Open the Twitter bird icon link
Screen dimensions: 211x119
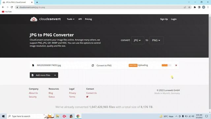[x=87, y=97]
